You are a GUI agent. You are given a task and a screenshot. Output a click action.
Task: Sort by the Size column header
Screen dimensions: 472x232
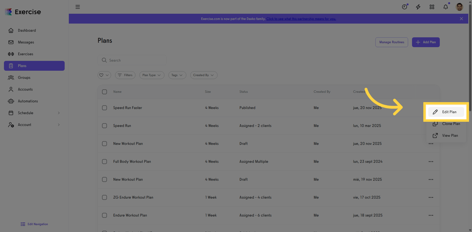pos(208,92)
